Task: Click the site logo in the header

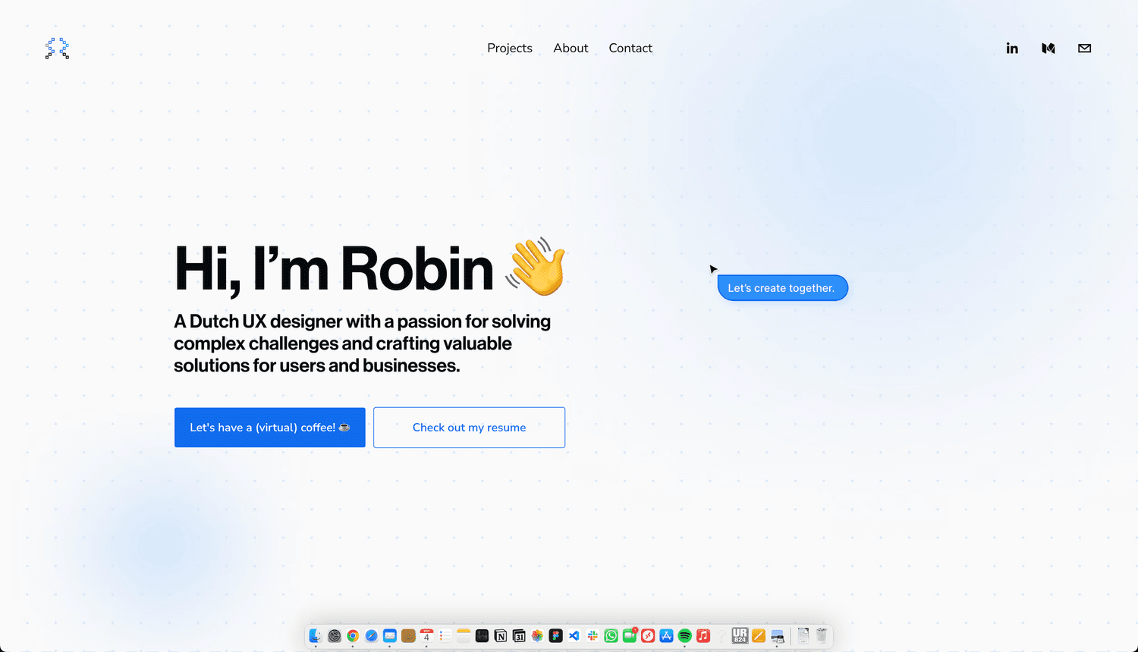Action: [x=57, y=49]
